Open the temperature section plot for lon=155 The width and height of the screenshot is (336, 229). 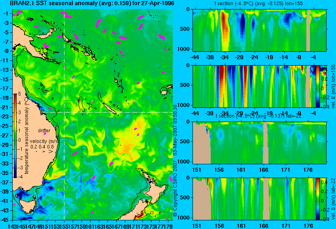click(259, 30)
